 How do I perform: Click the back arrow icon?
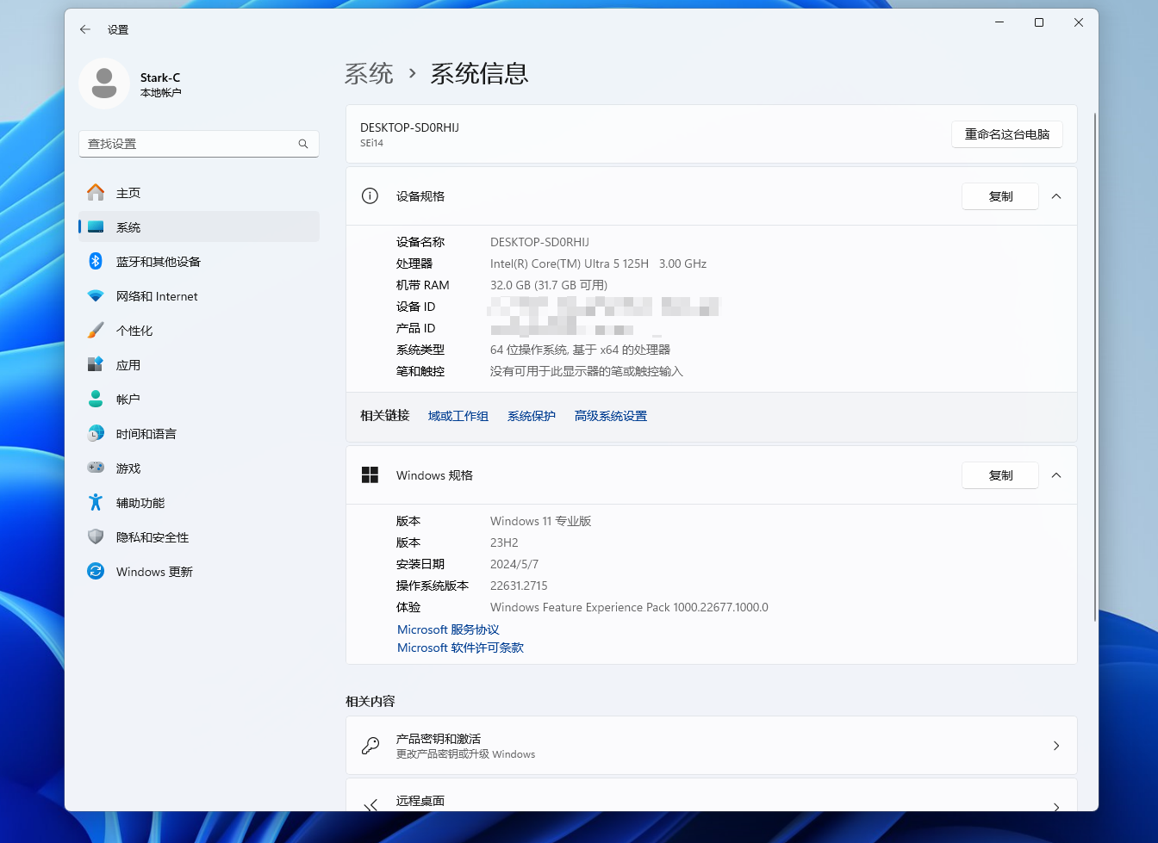[85, 29]
